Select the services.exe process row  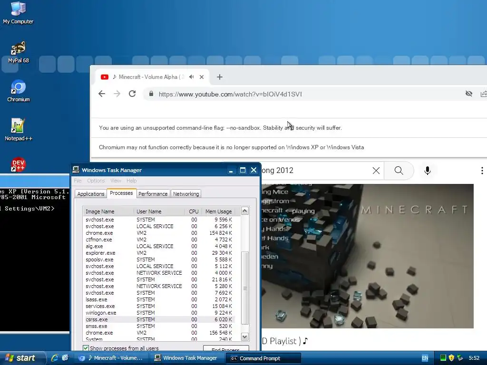pos(159,306)
